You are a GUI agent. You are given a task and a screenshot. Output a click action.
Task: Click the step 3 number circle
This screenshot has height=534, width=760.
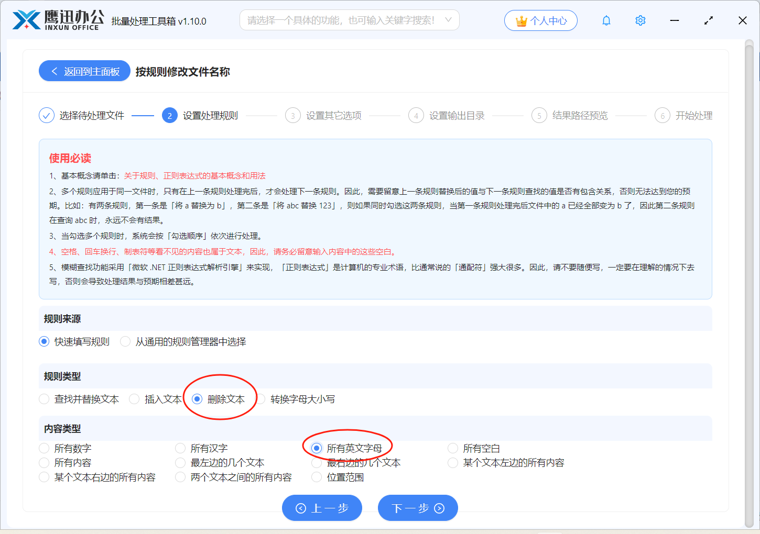(x=293, y=115)
